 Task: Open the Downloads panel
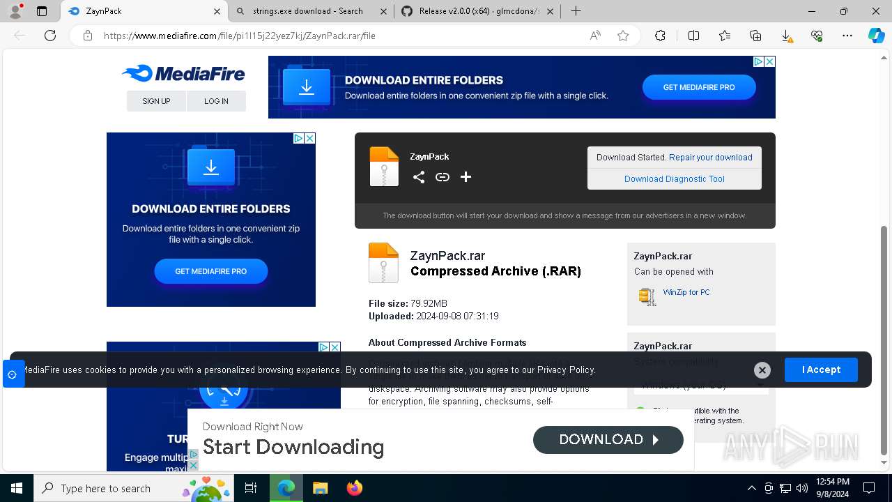786,36
